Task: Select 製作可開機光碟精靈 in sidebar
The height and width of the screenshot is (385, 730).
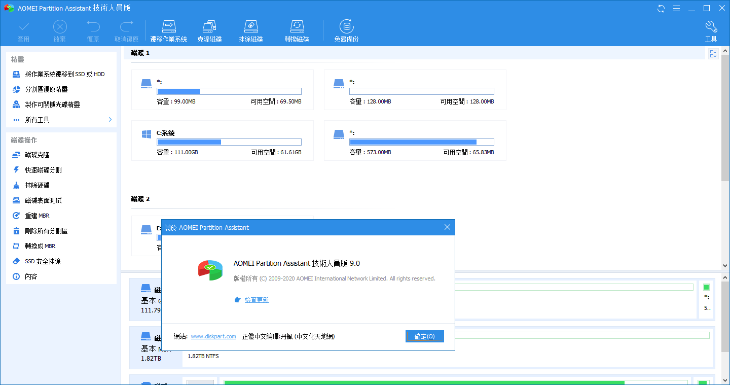Action: (x=61, y=104)
